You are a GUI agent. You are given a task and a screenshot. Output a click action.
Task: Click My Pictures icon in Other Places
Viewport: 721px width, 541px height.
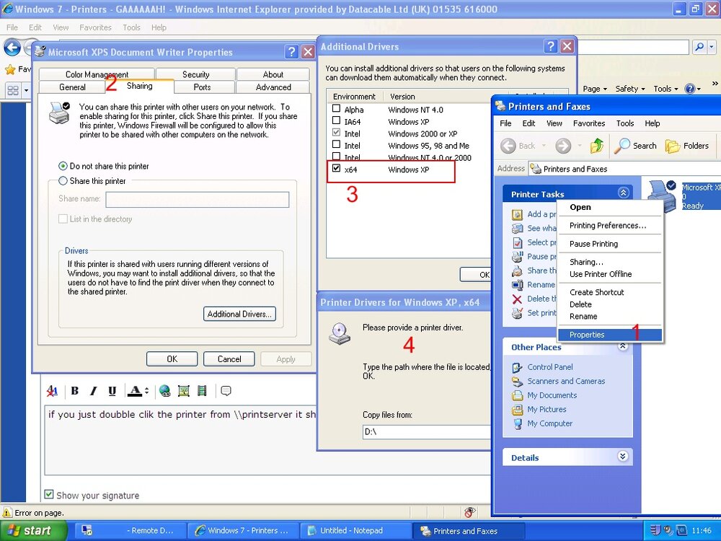517,410
